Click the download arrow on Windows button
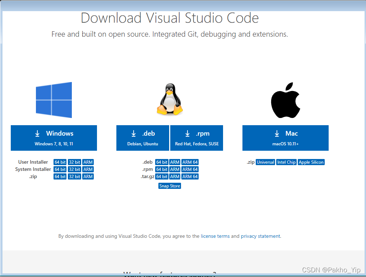Viewport: 366px width, 277px height. (x=37, y=133)
